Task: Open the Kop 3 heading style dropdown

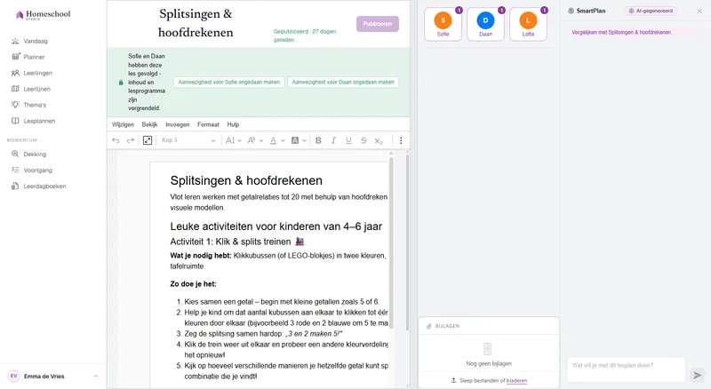Action: 188,140
